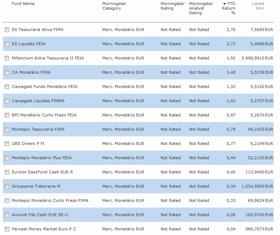Click the Morningstar Rating column header

click(x=172, y=6)
